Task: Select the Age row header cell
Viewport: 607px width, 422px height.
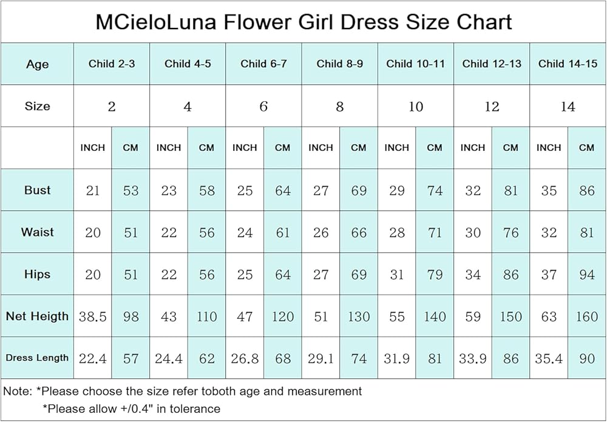Action: click(x=37, y=64)
